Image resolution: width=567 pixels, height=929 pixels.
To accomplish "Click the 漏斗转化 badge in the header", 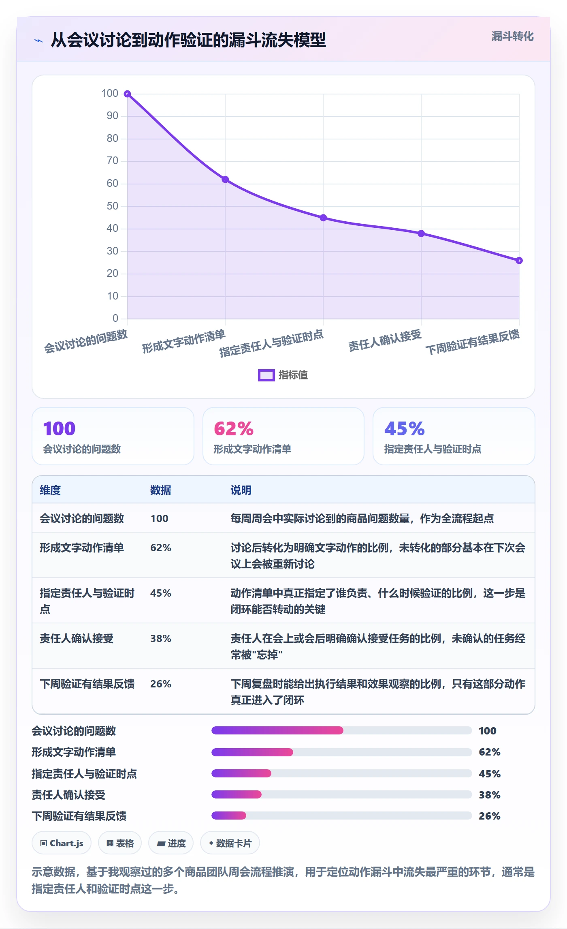I will click(512, 36).
